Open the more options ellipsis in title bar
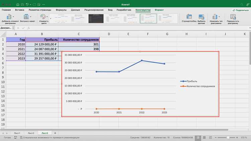This screenshot has width=251, height=141. click(44, 4)
